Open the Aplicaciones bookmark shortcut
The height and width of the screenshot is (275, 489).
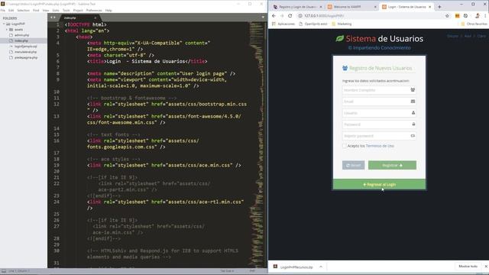click(x=283, y=24)
